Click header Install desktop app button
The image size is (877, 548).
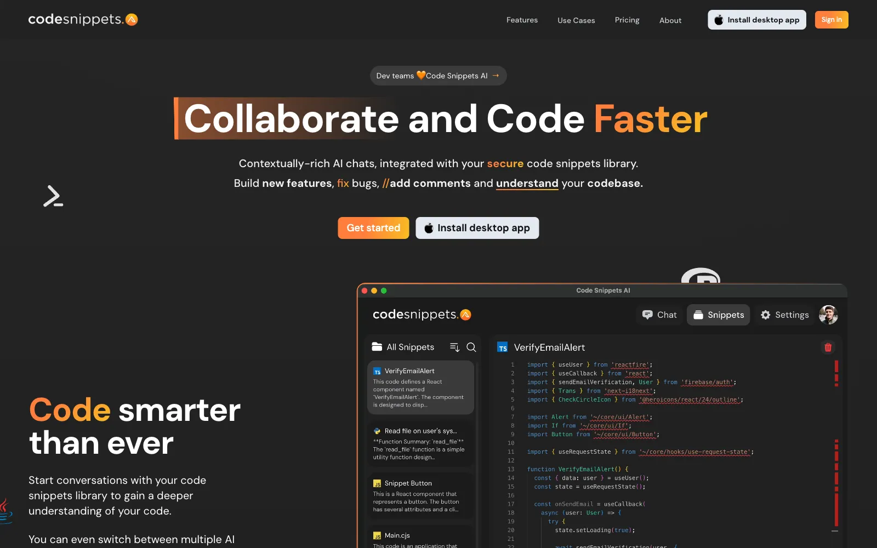pos(756,20)
